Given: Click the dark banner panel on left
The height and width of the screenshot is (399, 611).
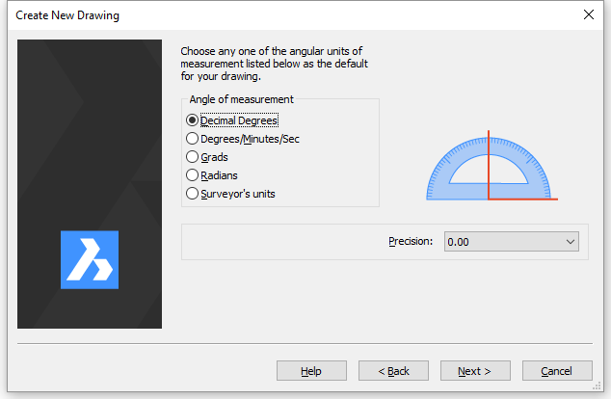Looking at the screenshot, I should click(90, 184).
